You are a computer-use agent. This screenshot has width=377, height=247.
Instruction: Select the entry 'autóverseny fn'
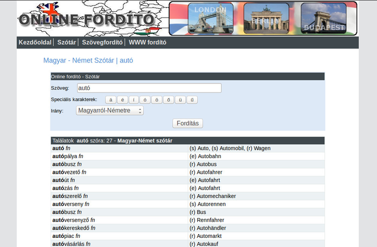tap(71, 204)
